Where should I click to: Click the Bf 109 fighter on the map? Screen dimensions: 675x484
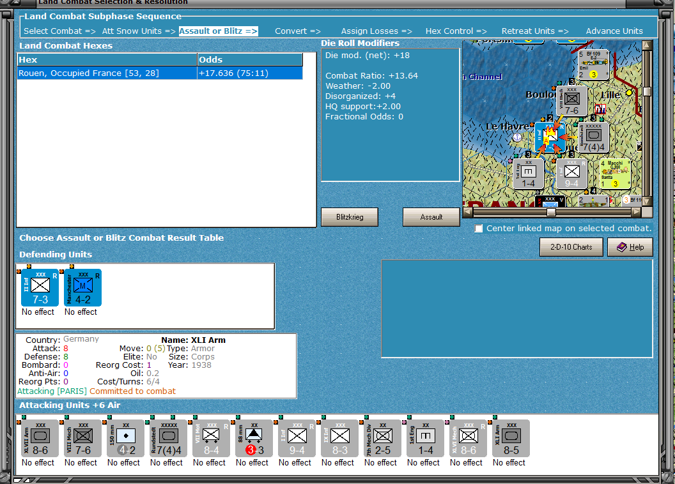[593, 64]
